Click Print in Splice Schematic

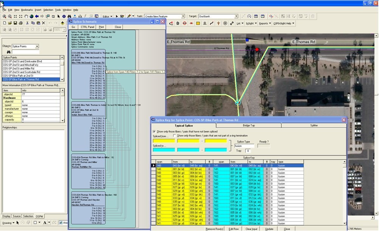point(101,27)
